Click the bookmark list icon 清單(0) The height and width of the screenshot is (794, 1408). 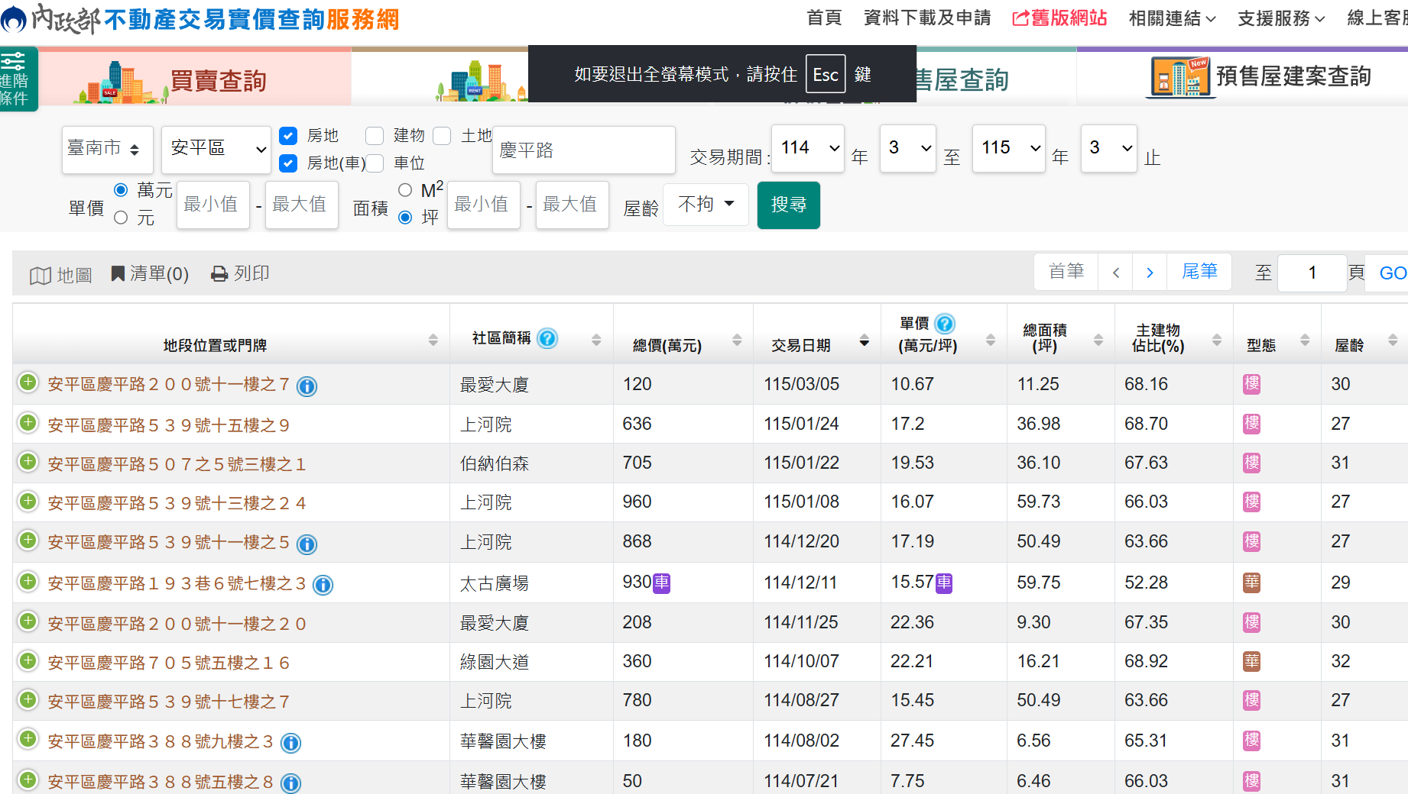[118, 273]
